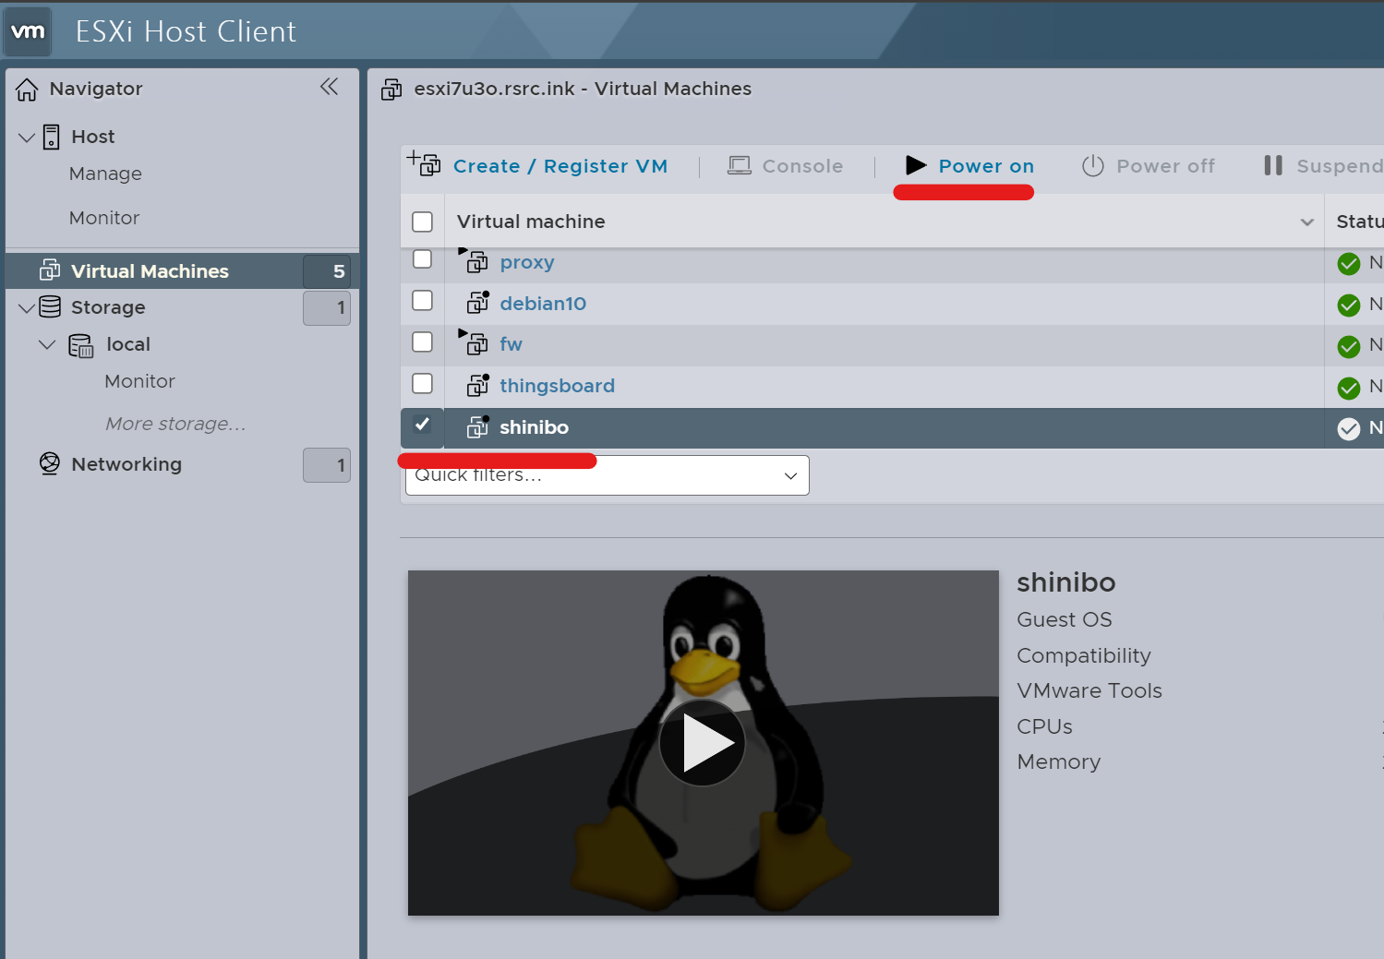Screen dimensions: 1384x959
Task: Collapse the local datastore node
Action: [x=47, y=344]
